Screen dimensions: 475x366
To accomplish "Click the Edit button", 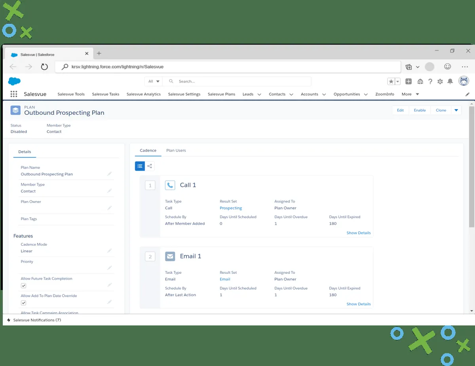I will 400,110.
